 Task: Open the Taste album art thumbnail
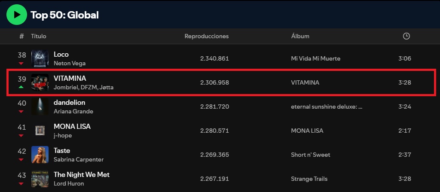click(40, 155)
